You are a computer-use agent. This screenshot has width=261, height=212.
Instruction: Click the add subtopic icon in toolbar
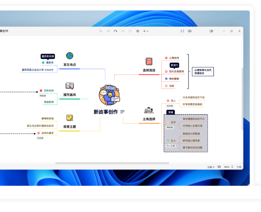tap(108, 31)
